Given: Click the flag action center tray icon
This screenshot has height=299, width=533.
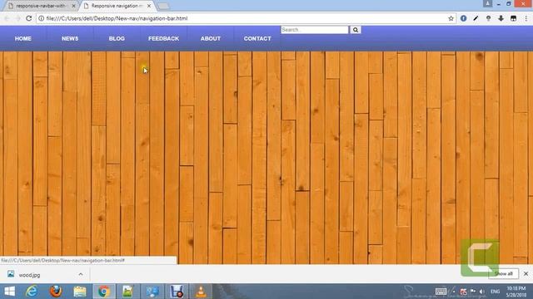Looking at the screenshot, I should tap(473, 292).
